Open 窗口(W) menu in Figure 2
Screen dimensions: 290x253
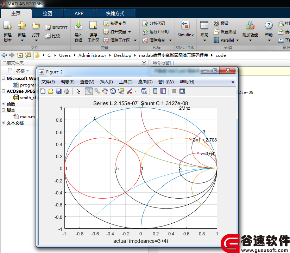tap(166, 82)
